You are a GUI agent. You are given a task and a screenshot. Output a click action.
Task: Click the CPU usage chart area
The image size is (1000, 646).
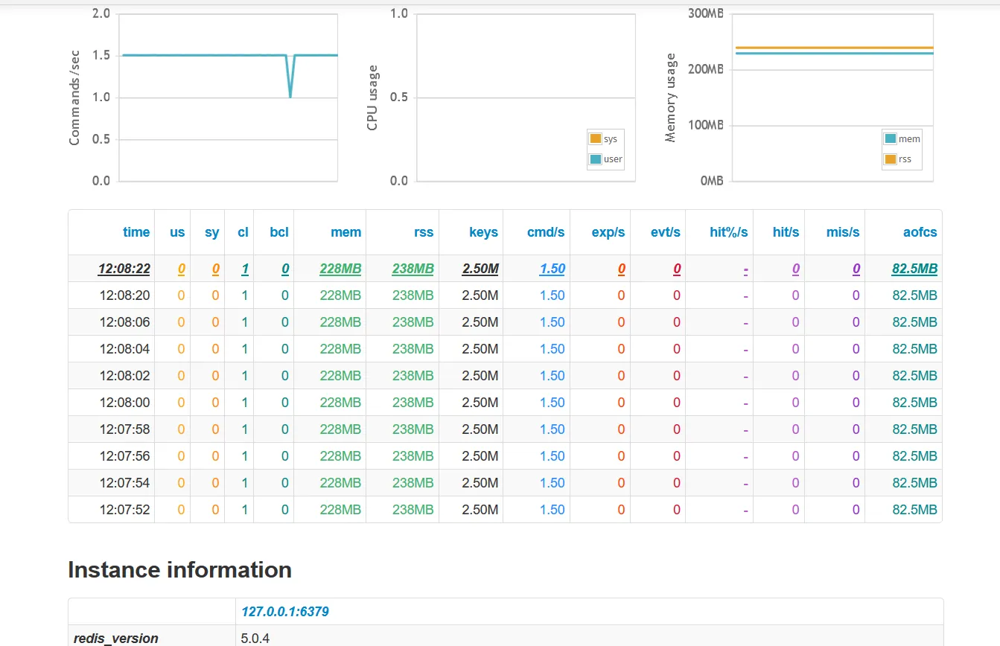point(526,97)
